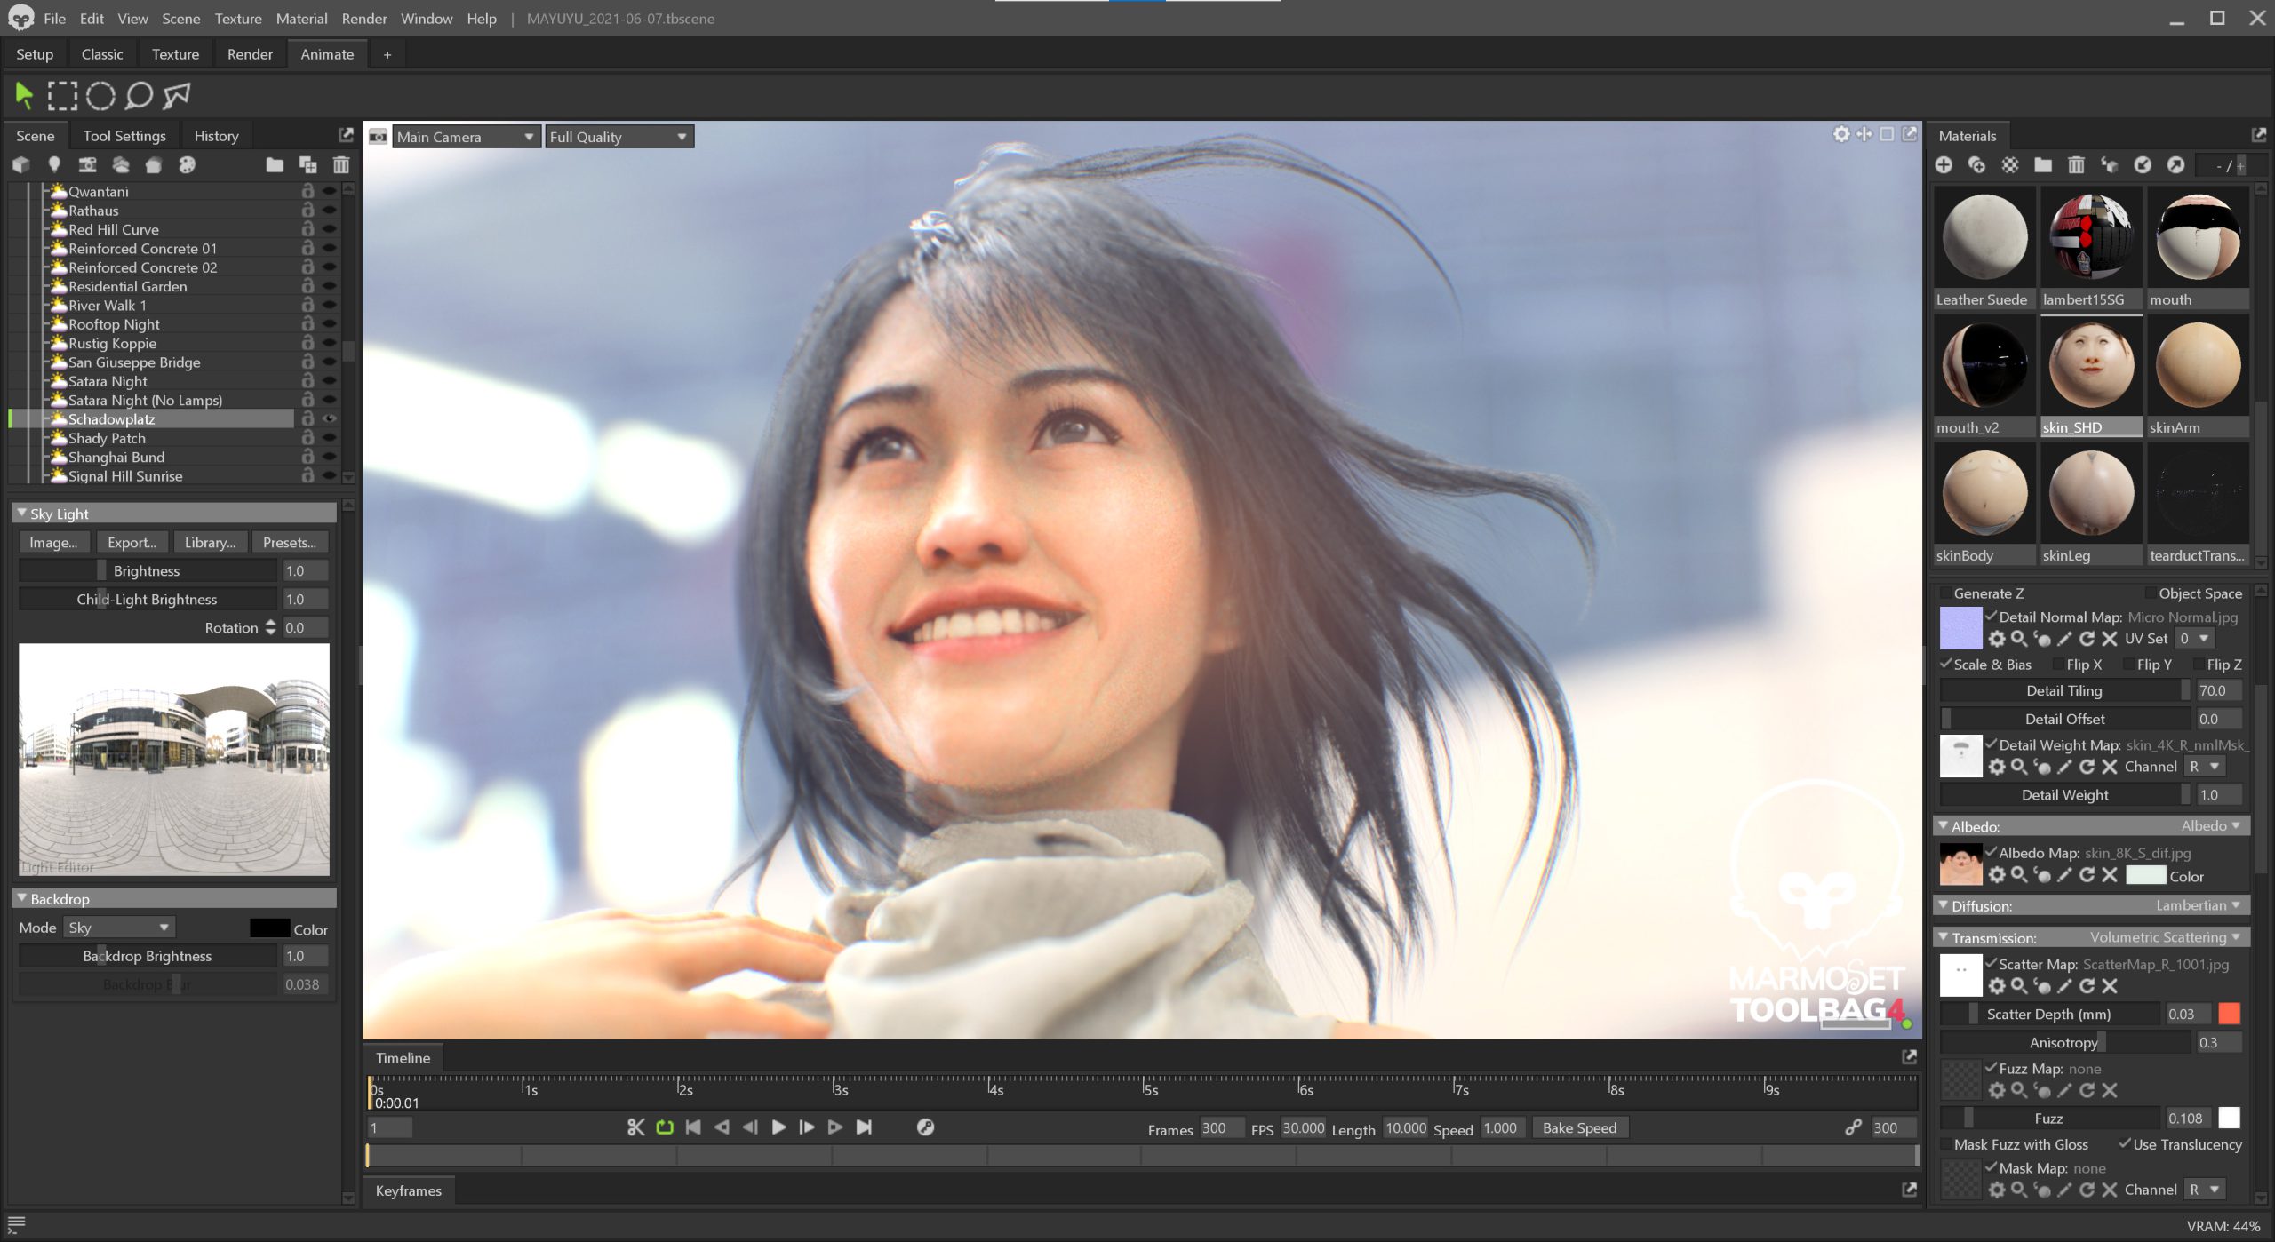The width and height of the screenshot is (2275, 1242).
Task: Reload the Detail Normal Map texture
Action: (2087, 639)
